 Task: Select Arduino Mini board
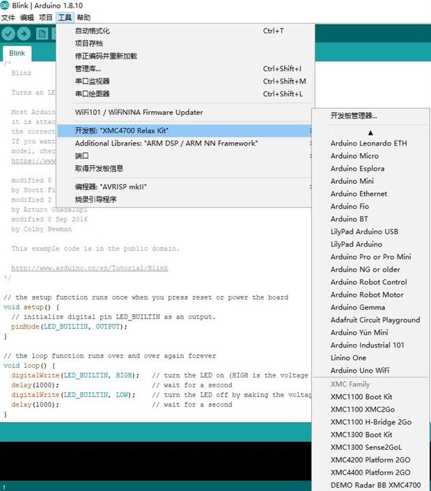pyautogui.click(x=371, y=181)
